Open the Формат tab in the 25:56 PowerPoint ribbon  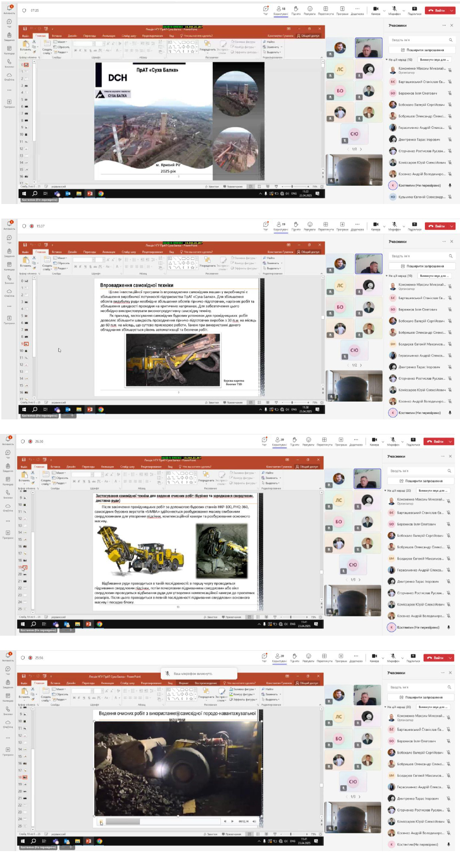tap(184, 683)
